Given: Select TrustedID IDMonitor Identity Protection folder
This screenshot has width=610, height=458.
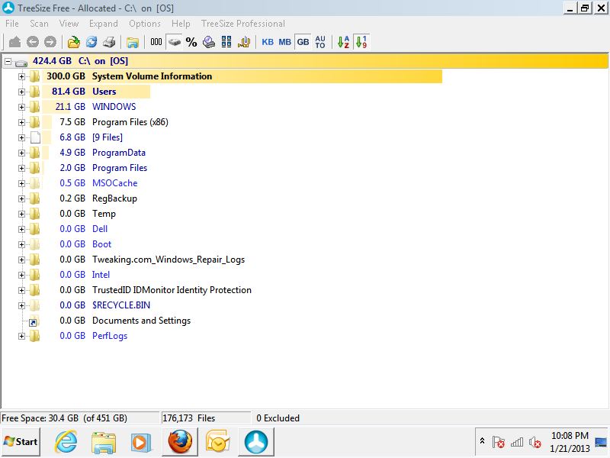Looking at the screenshot, I should coord(172,290).
